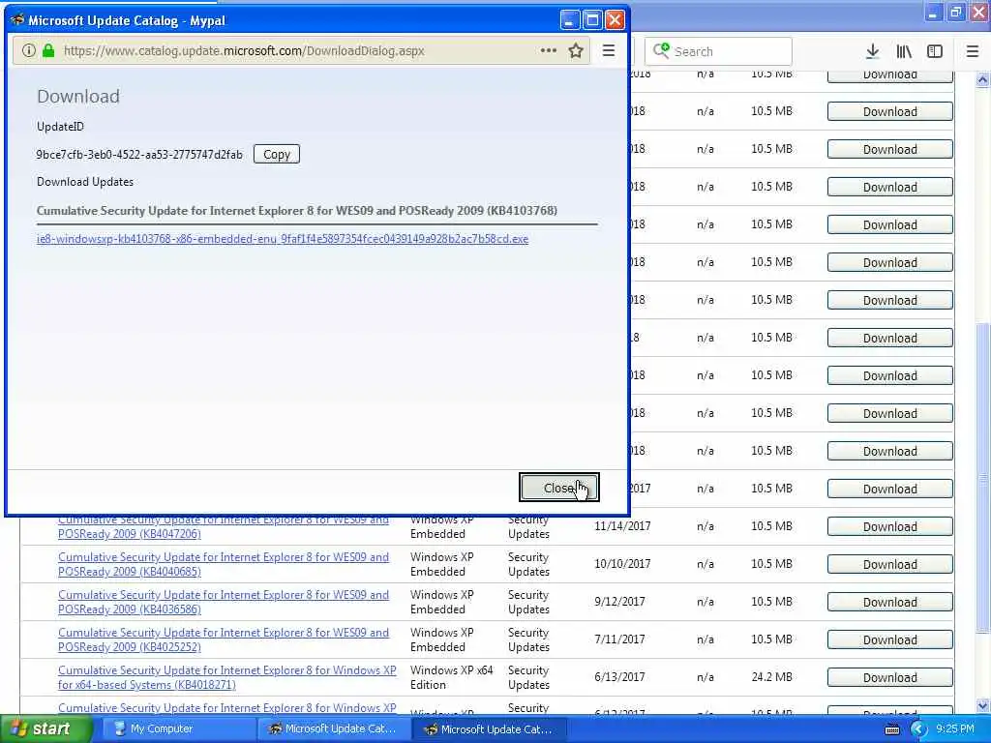The image size is (991, 743).
Task: Click the UpdateID value 9bce7cfb-3eb0-4522-aa53-2775747d2fab
Action: click(x=139, y=155)
